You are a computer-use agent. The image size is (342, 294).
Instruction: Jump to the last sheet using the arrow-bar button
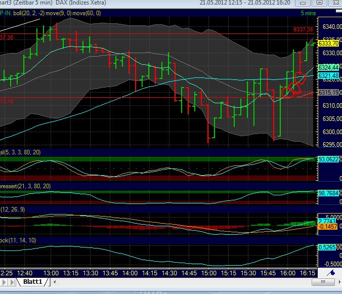(12, 282)
